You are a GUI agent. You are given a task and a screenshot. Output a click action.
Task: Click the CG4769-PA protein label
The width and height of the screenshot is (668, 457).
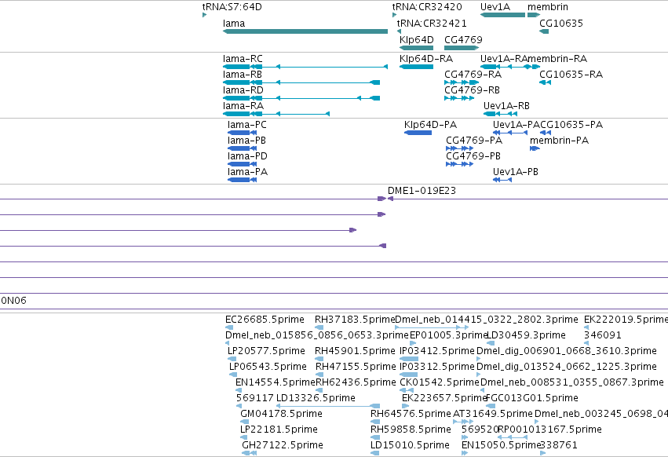tap(474, 141)
